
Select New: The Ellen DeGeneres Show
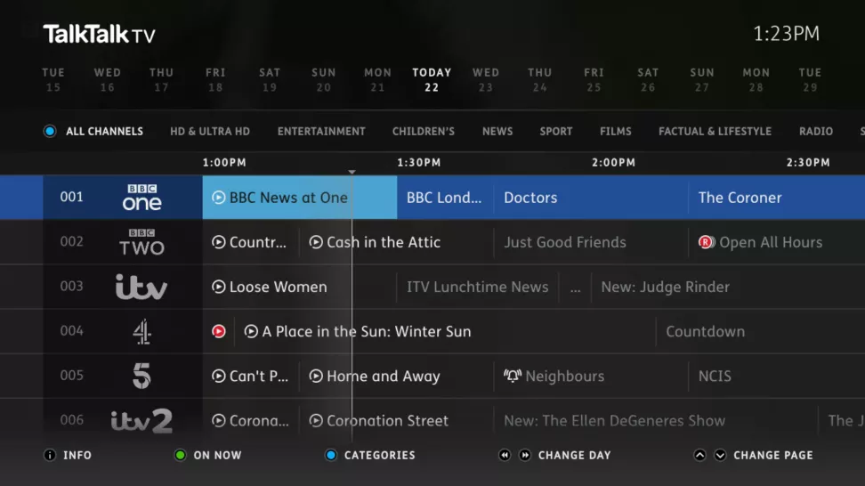point(655,421)
